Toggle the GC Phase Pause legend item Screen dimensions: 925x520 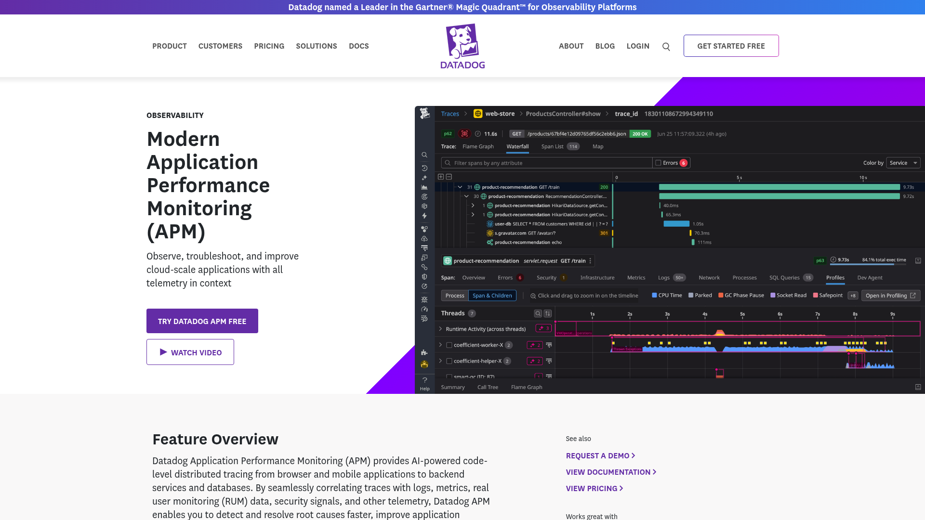pyautogui.click(x=741, y=295)
